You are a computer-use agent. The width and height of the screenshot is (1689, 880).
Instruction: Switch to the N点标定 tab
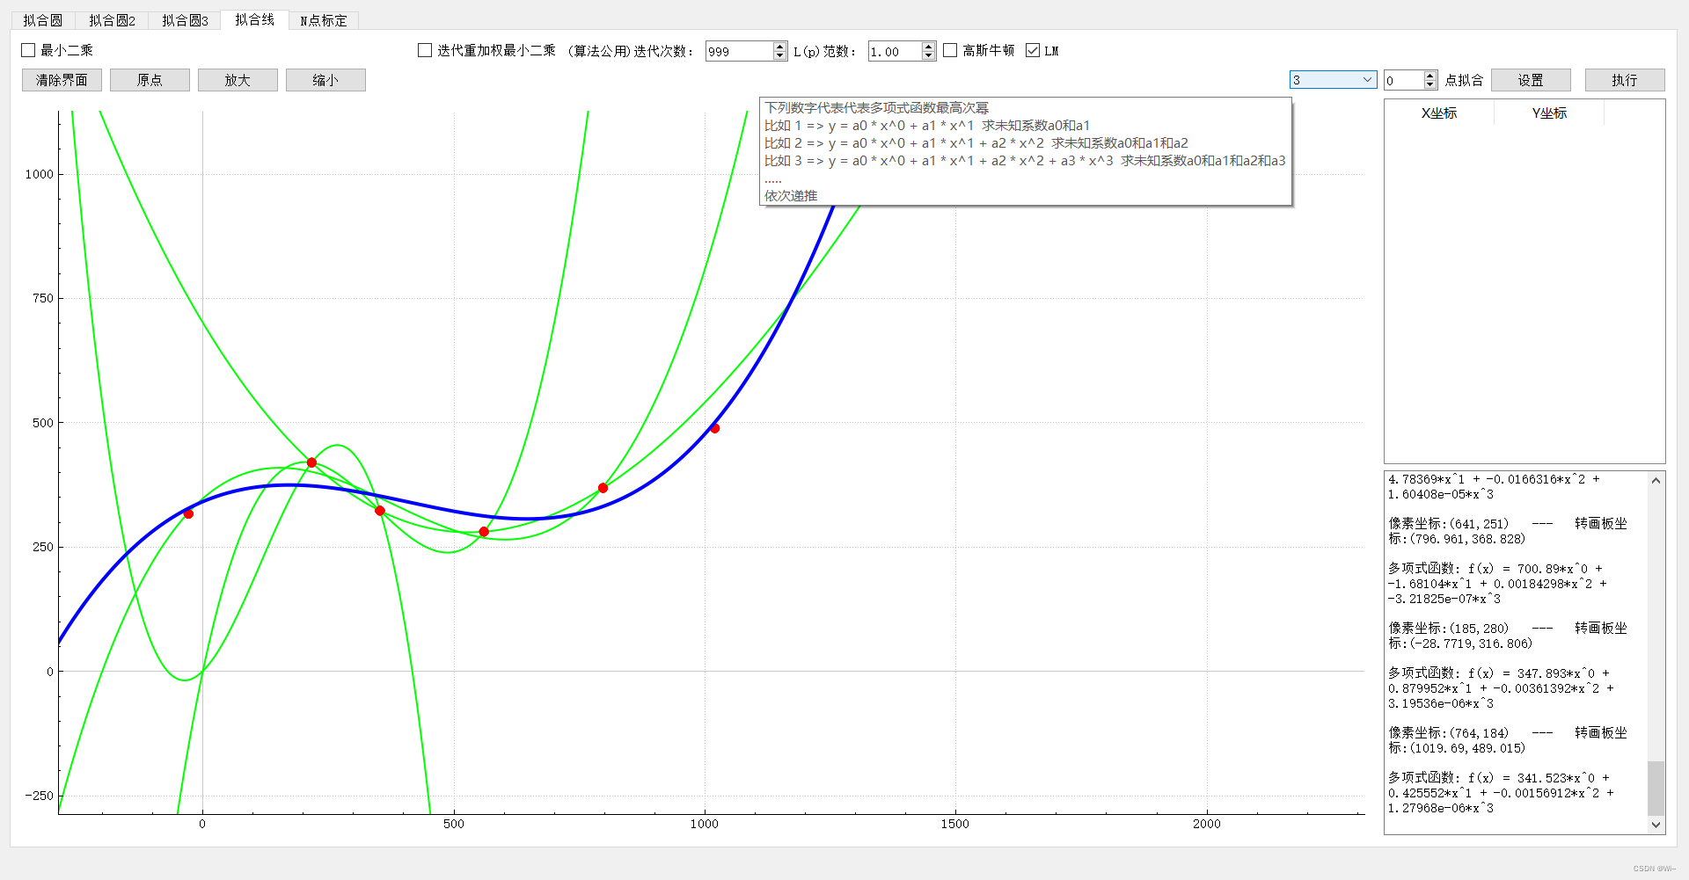pyautogui.click(x=324, y=20)
